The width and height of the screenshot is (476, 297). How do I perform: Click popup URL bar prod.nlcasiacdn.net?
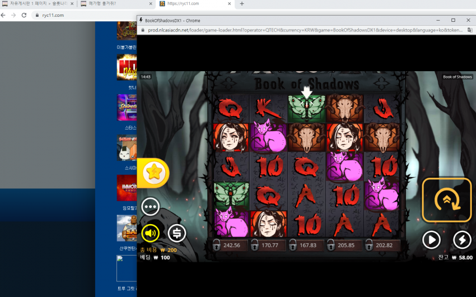tap(305, 30)
